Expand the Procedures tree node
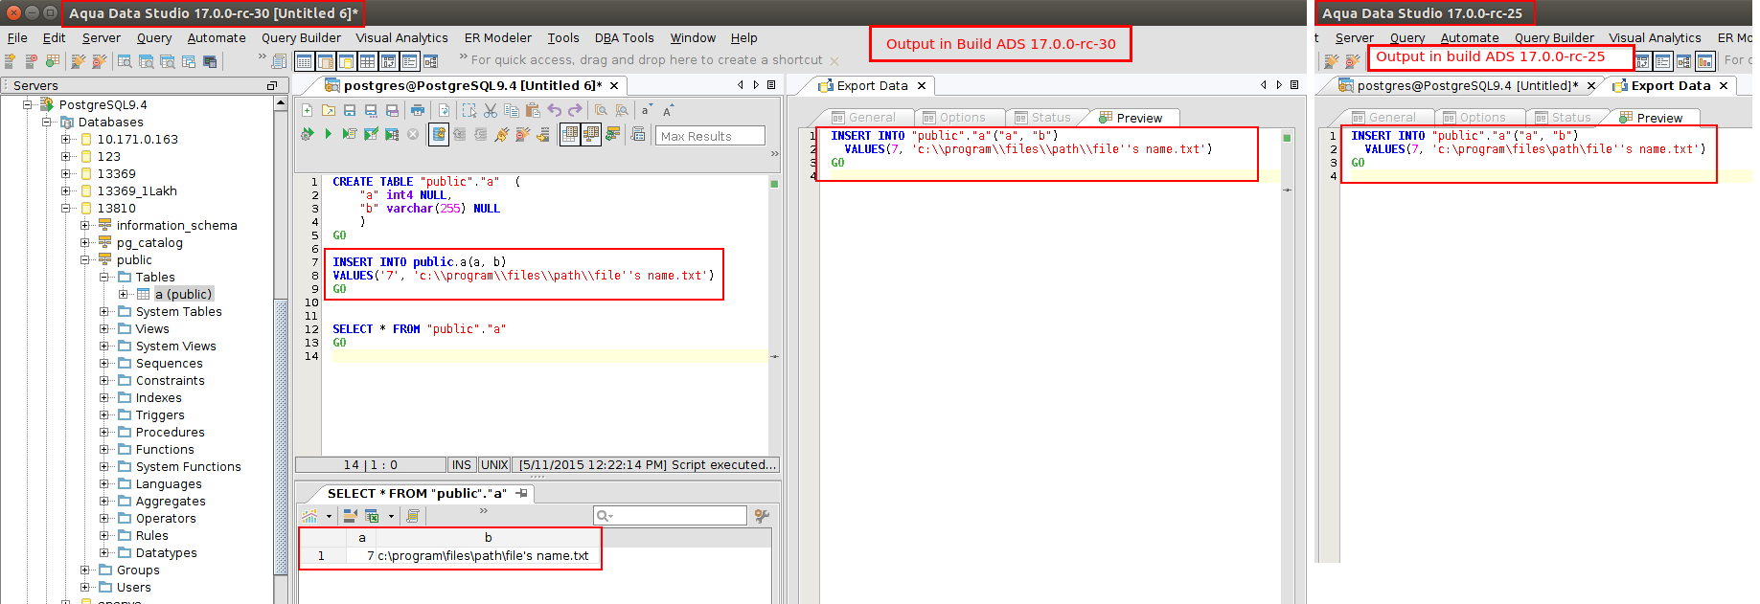1760x604 pixels. (x=103, y=432)
